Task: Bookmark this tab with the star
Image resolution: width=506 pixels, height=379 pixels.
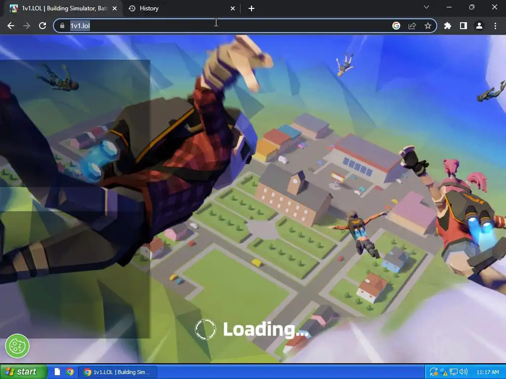Action: (428, 26)
